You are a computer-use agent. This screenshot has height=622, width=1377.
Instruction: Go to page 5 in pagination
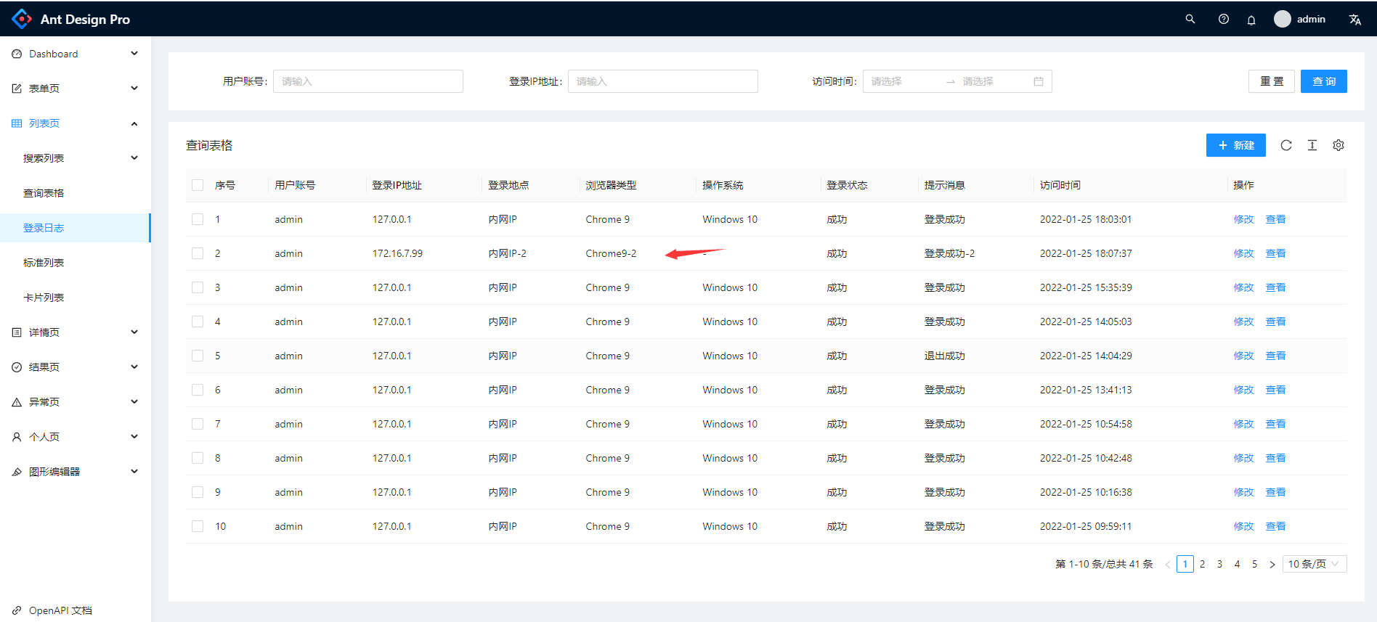(1255, 564)
